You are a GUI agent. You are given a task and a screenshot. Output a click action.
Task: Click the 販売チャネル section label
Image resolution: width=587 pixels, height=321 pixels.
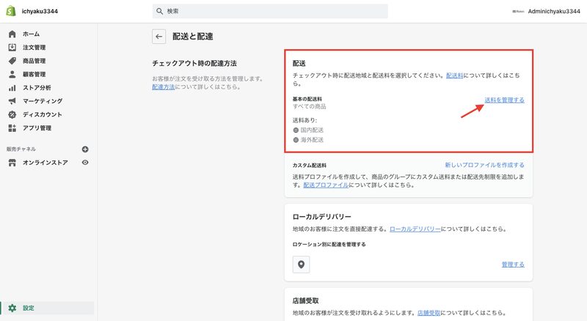[x=21, y=150]
